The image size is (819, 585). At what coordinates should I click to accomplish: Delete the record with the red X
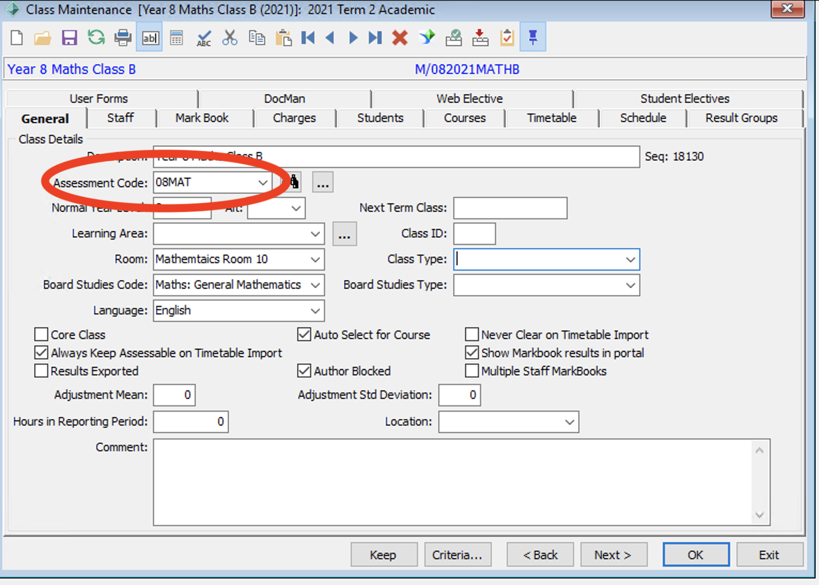(x=400, y=37)
